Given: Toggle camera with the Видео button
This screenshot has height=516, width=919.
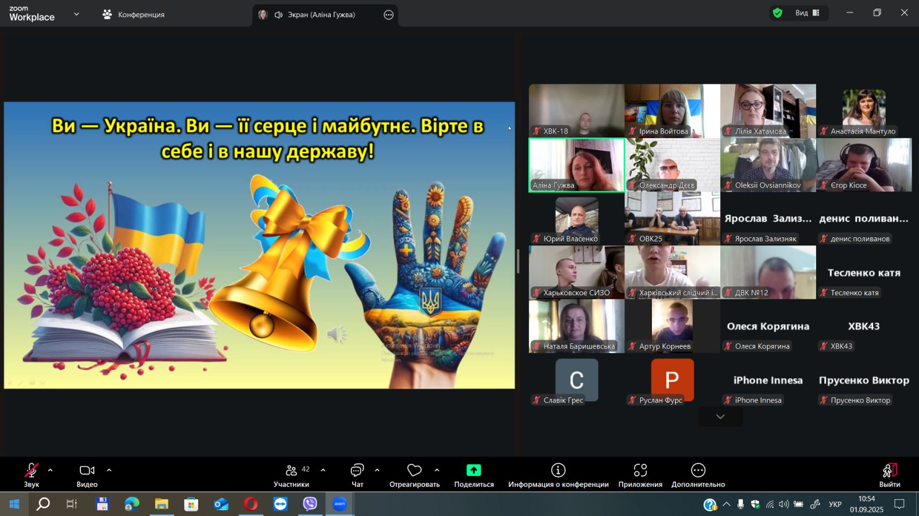Looking at the screenshot, I should coord(87,475).
